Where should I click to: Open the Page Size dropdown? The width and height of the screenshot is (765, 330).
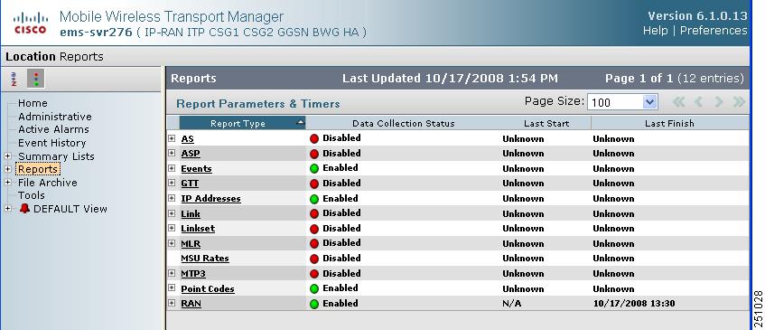pos(622,102)
